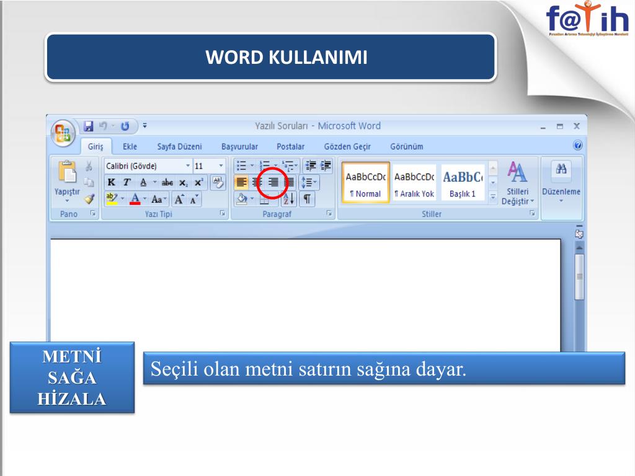Open the Pano dialog launcher

point(93,213)
